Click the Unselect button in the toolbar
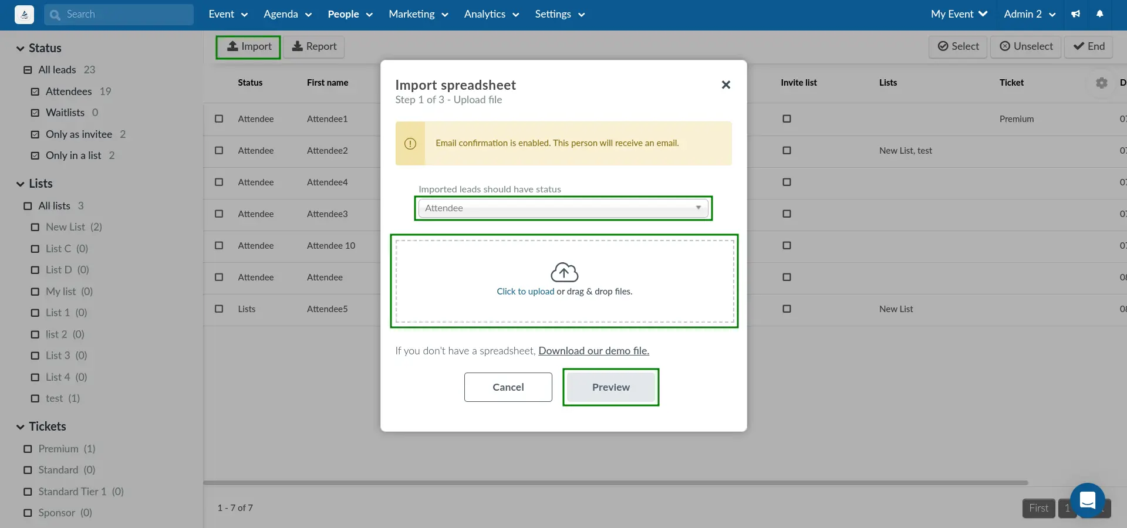 [1026, 46]
